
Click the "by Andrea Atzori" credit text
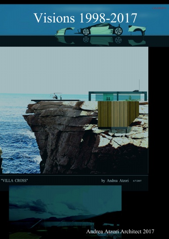point(115,180)
